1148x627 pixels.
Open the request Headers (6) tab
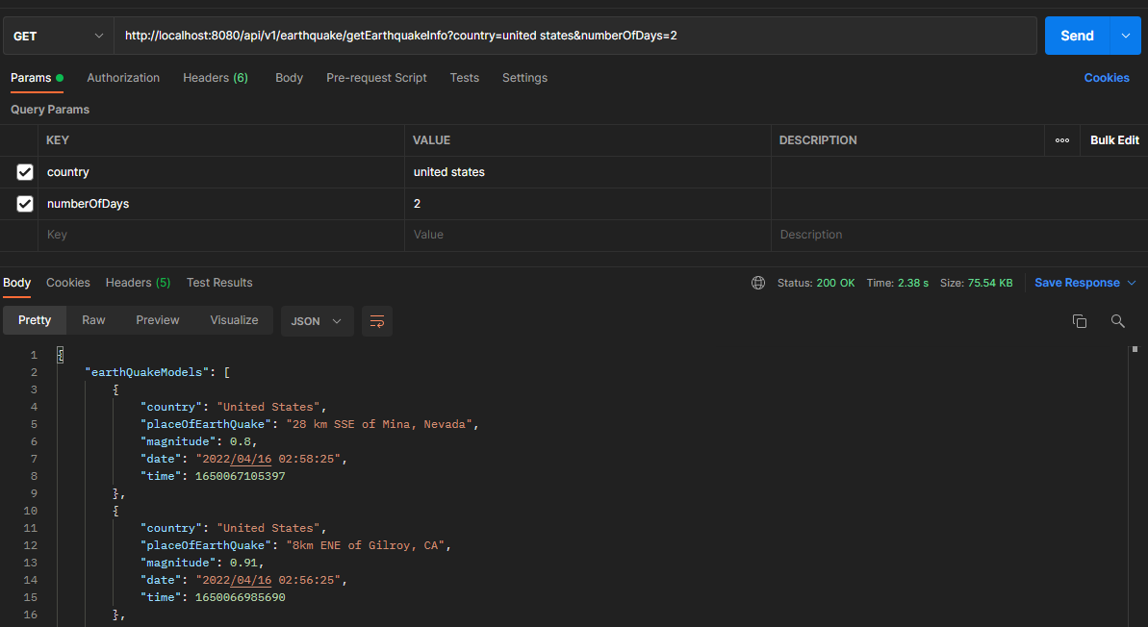click(x=216, y=78)
